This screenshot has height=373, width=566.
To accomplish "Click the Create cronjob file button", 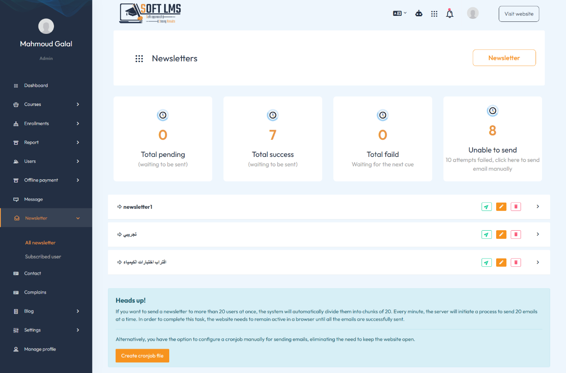I will coord(142,356).
